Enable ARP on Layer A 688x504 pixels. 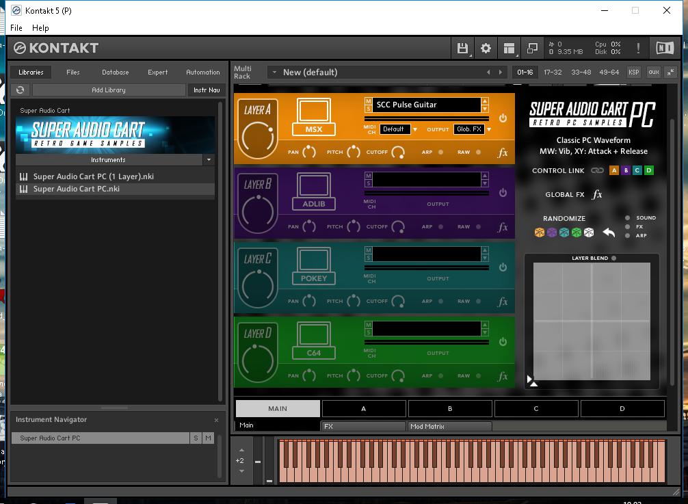440,152
